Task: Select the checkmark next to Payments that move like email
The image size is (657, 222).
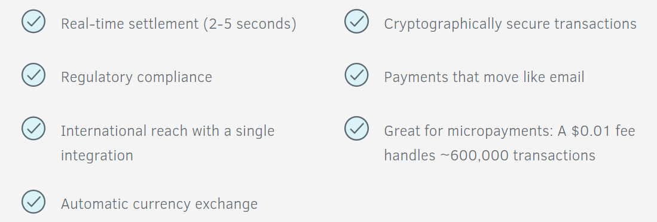Action: tap(356, 75)
